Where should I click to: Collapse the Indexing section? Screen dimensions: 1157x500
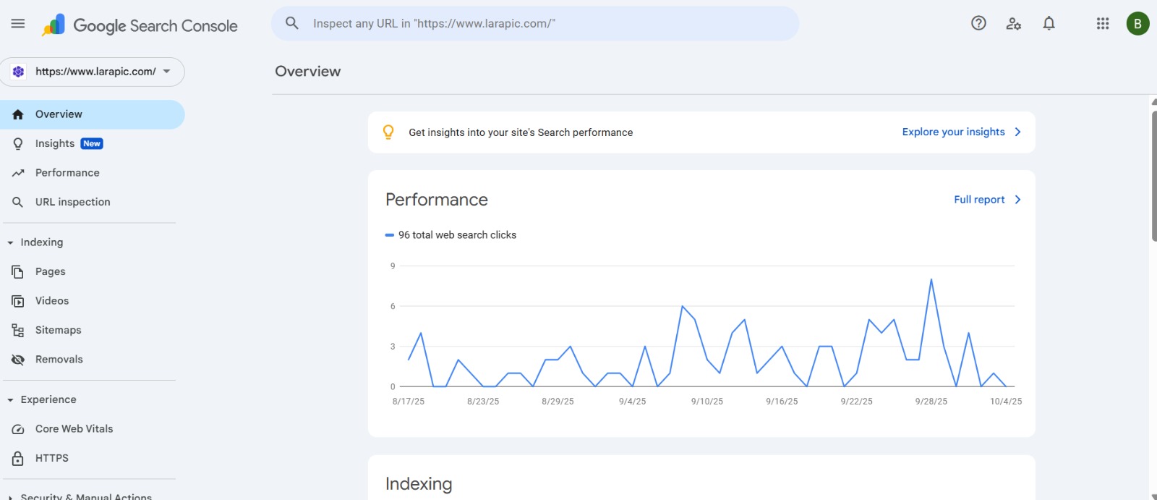(11, 242)
